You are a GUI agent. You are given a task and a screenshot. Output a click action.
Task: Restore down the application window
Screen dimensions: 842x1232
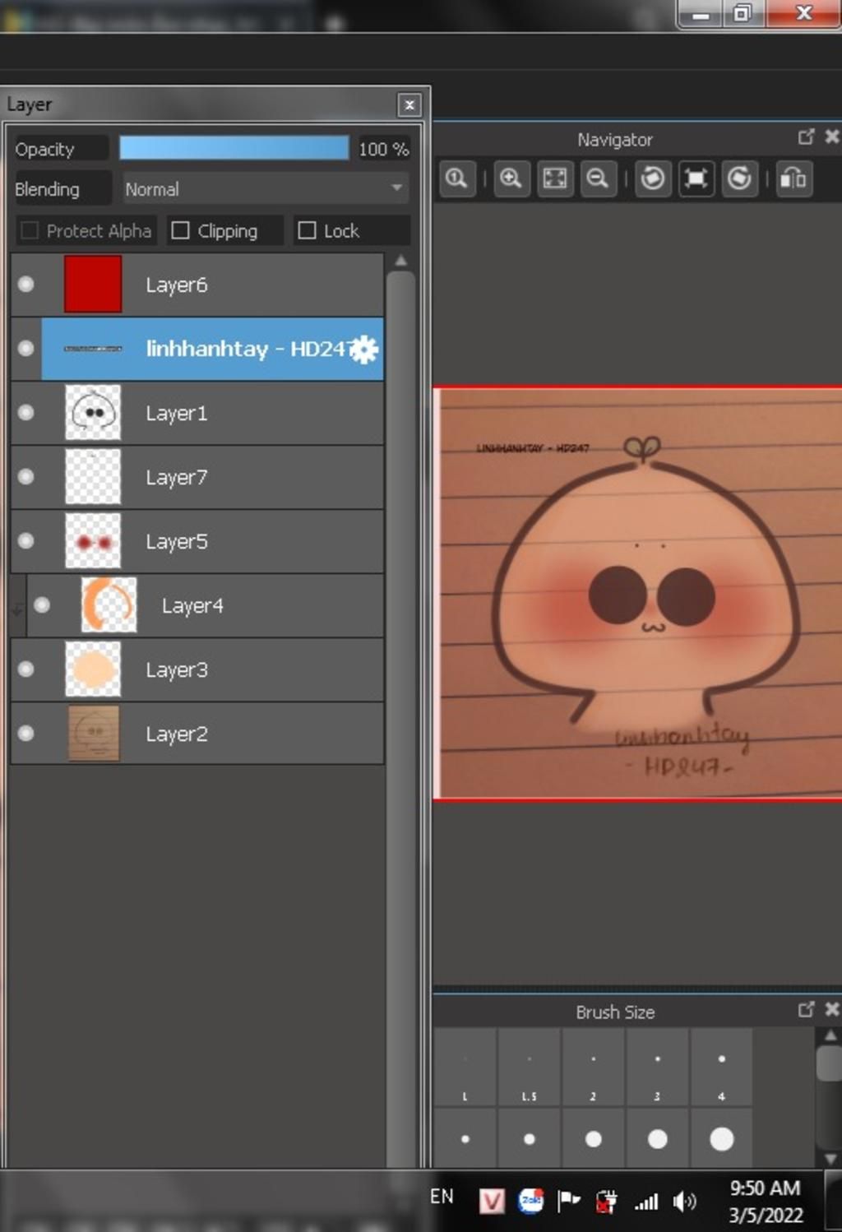click(743, 14)
